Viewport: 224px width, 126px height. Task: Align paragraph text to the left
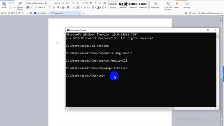coord(74,7)
